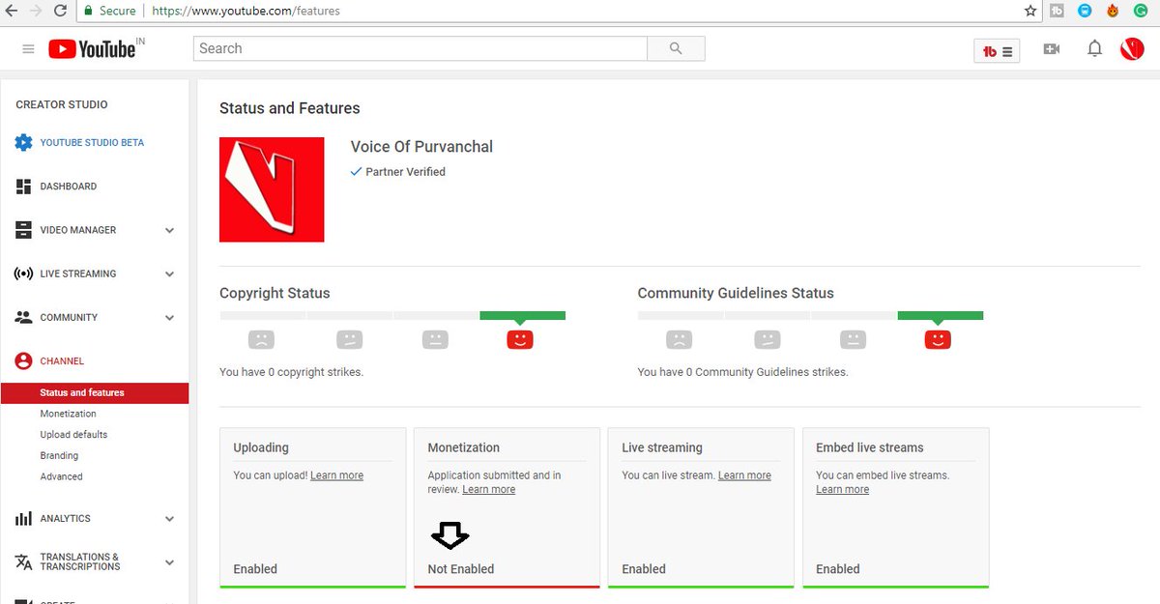Open the account avatar menu

click(1132, 48)
